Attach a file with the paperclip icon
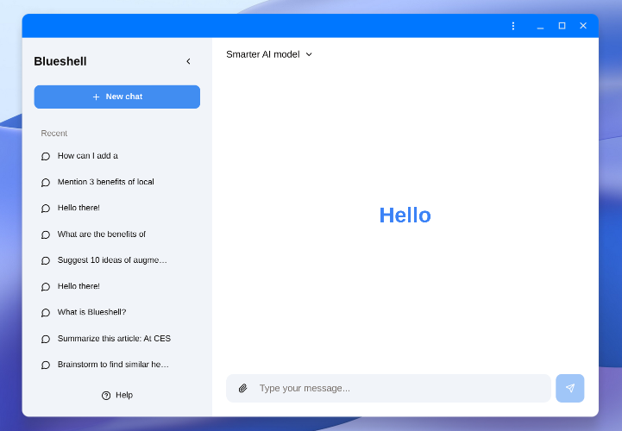This screenshot has height=431, width=622. 242,388
